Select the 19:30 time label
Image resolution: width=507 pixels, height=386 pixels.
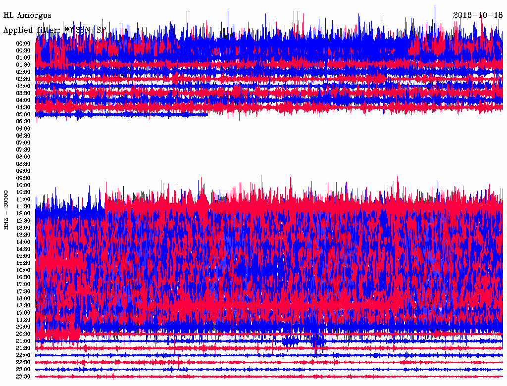click(23, 319)
